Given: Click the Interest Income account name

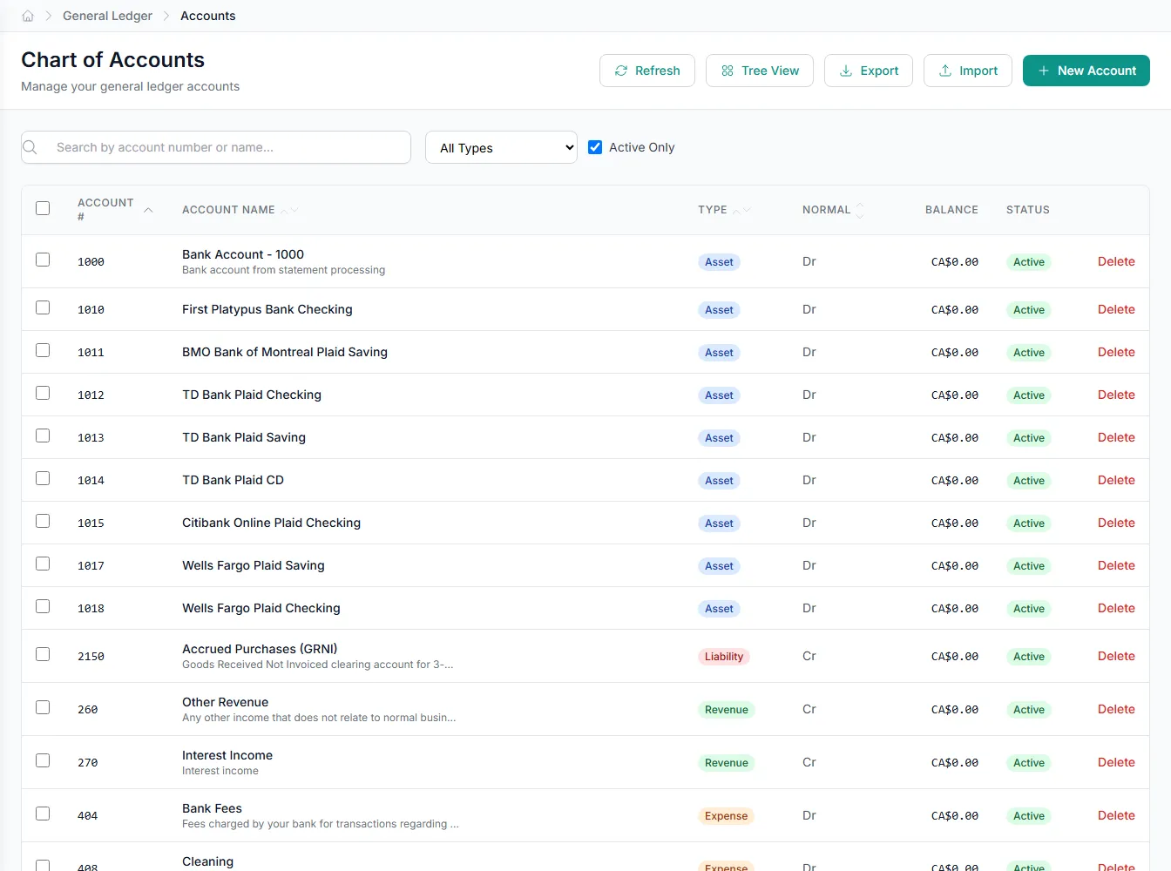Looking at the screenshot, I should click(227, 755).
